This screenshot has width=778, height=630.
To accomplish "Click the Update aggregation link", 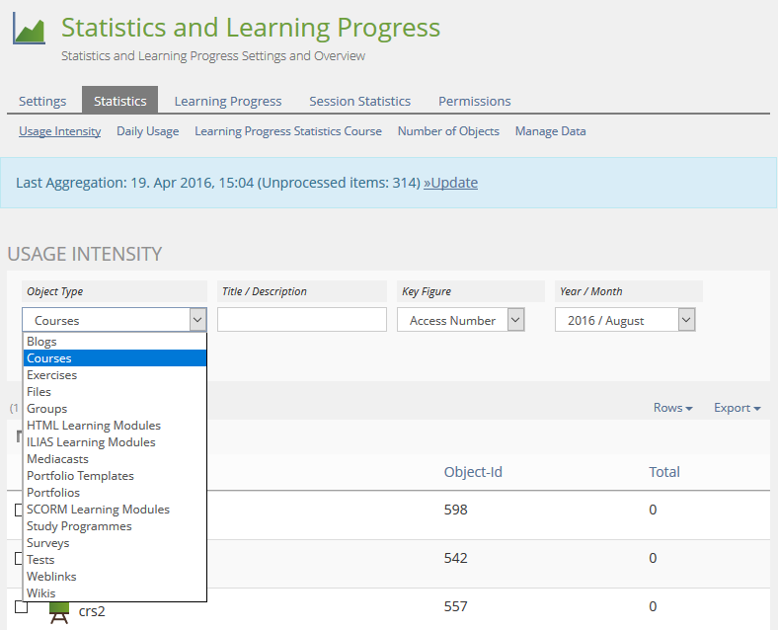I will pyautogui.click(x=450, y=183).
